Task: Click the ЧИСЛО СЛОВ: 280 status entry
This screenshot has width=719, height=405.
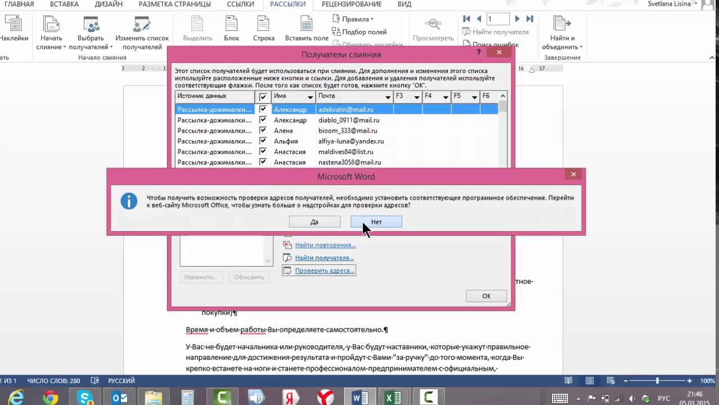Action: pos(53,381)
